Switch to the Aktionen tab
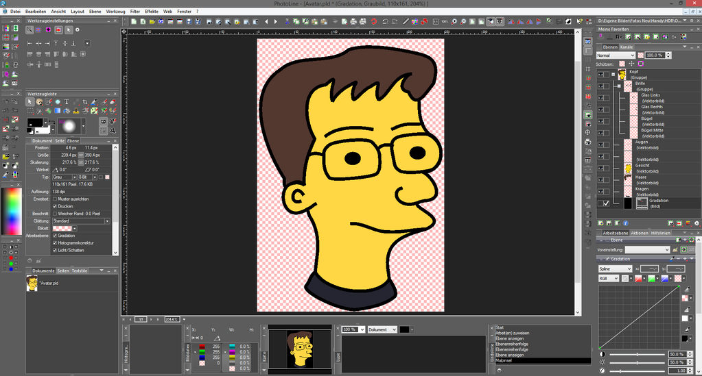Viewport: 702px width, 376px height. click(640, 234)
